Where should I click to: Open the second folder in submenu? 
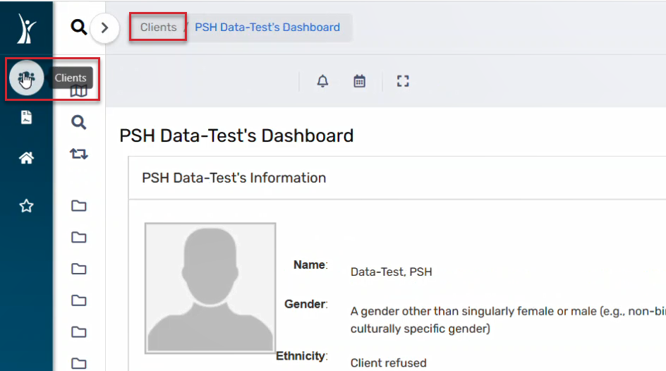(78, 237)
